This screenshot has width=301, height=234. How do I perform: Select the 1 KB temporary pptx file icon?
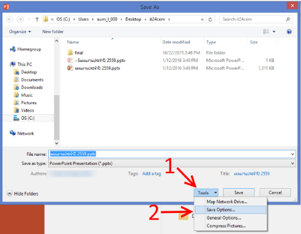coord(70,60)
